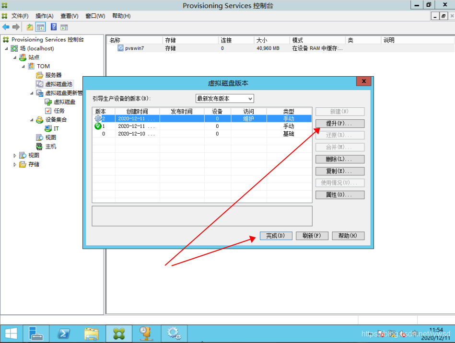Open PowerShell from the taskbar

pyautogui.click(x=64, y=333)
